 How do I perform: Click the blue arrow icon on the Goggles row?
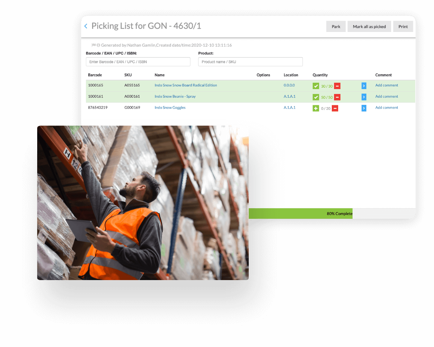[363, 108]
